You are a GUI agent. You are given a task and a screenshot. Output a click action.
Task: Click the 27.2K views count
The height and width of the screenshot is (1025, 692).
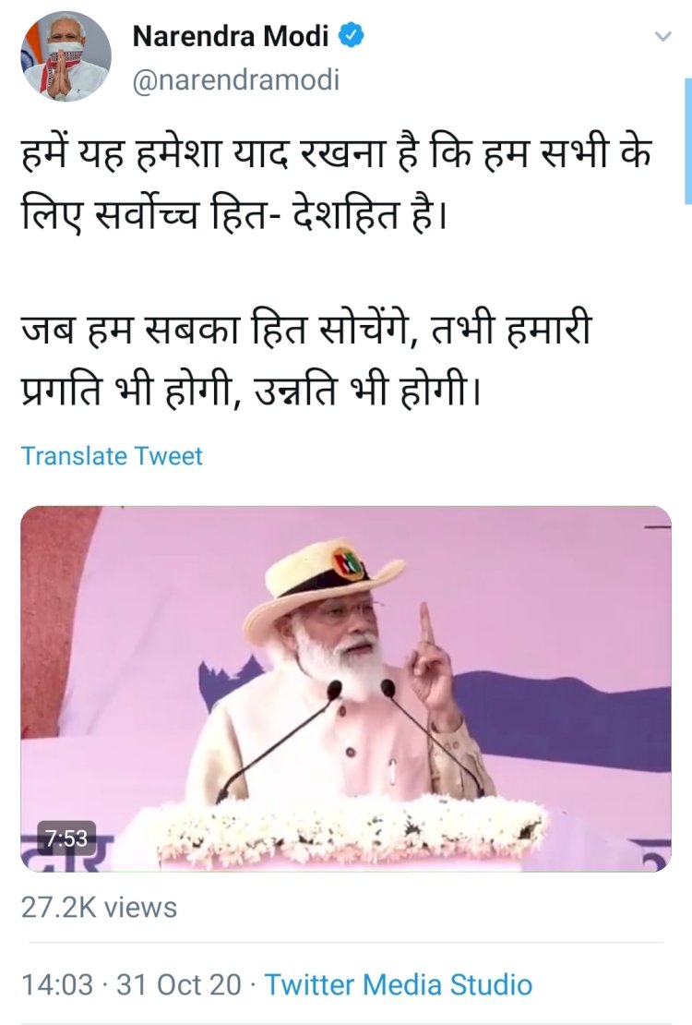[x=100, y=908]
